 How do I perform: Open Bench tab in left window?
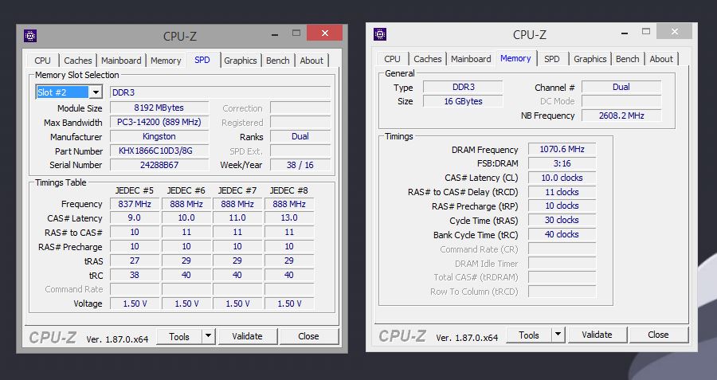click(277, 61)
